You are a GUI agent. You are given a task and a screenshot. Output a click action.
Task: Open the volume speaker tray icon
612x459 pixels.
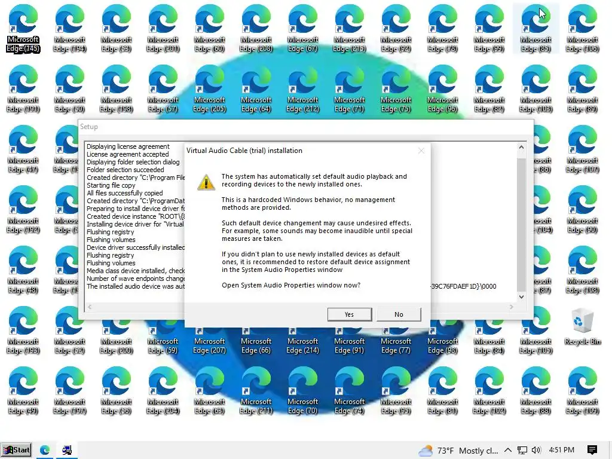536,450
